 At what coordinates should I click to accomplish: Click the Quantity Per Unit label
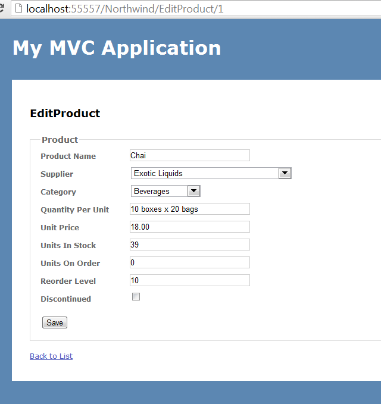coord(75,209)
